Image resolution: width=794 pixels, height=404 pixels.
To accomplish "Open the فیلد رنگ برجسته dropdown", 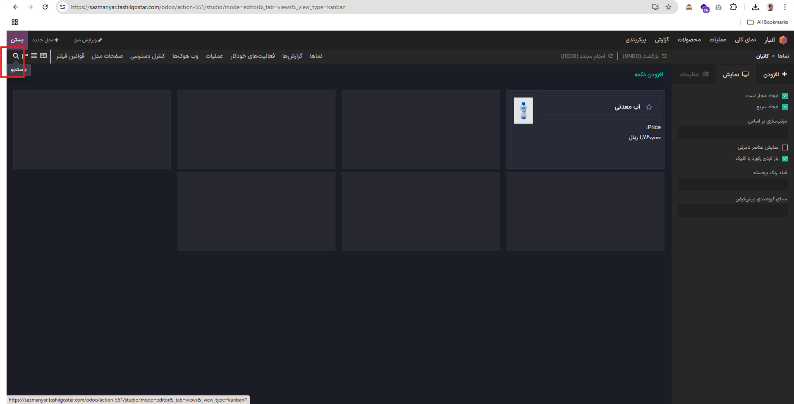I will tap(732, 184).
